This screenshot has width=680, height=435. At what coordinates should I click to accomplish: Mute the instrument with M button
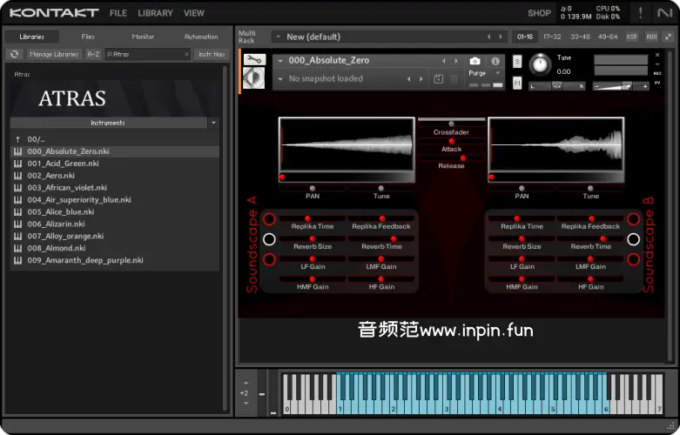click(x=517, y=83)
